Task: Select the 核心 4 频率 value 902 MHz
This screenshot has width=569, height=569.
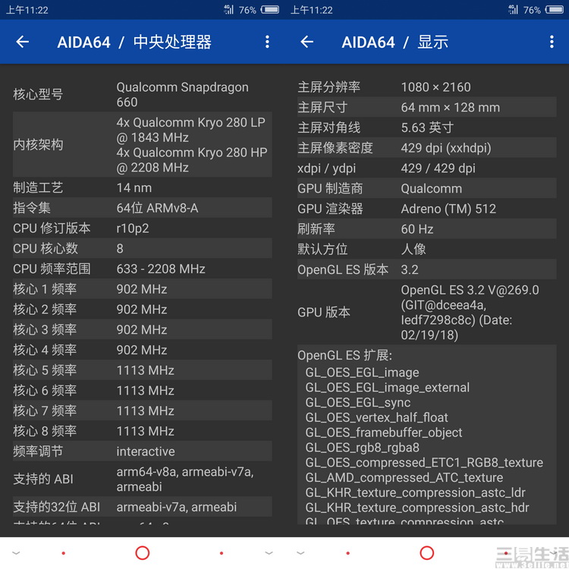Action: coord(142,351)
